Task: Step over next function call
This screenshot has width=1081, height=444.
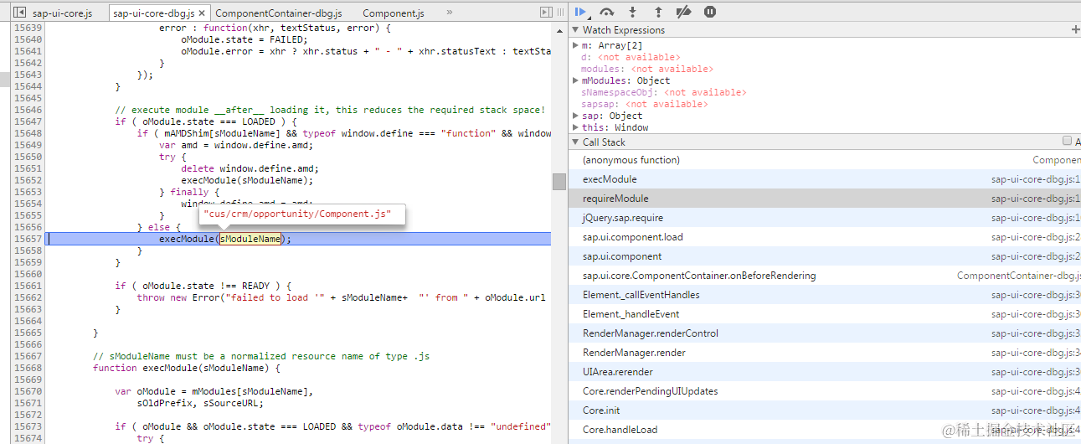Action: tap(607, 12)
